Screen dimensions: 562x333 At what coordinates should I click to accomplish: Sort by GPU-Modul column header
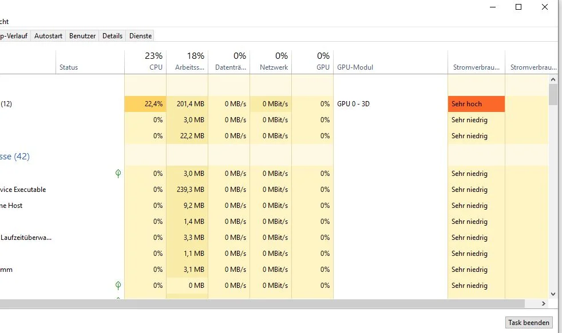[390, 61]
